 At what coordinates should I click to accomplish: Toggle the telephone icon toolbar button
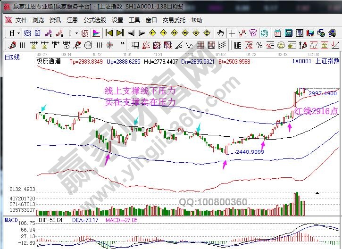[332, 33]
